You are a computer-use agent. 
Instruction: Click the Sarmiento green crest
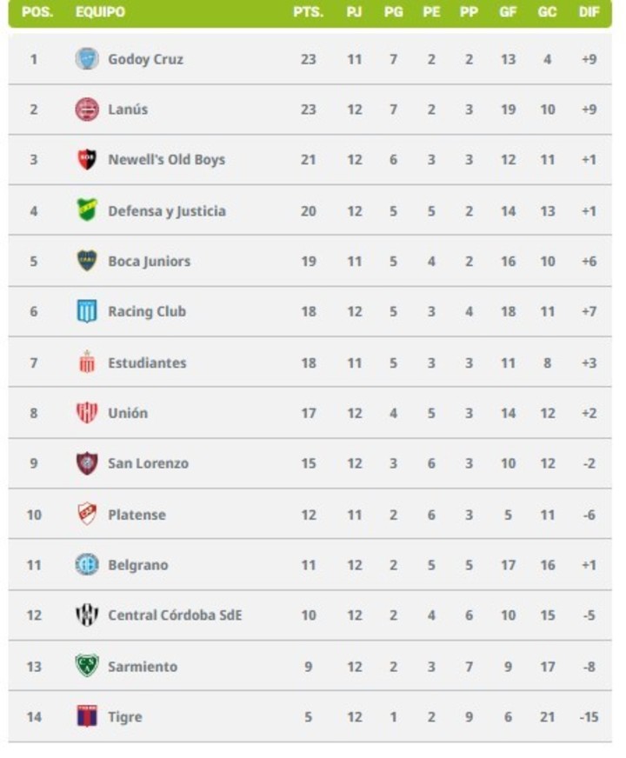[87, 667]
